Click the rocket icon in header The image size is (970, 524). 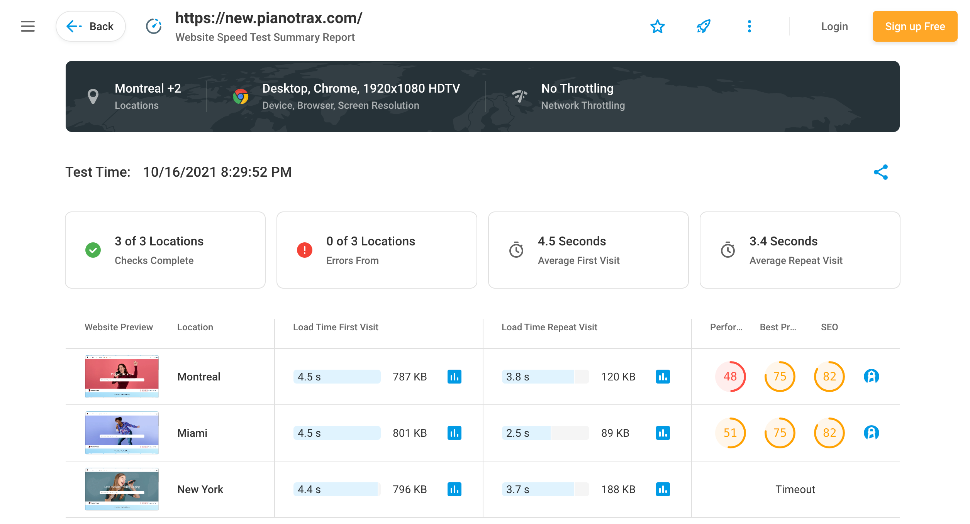(x=703, y=26)
